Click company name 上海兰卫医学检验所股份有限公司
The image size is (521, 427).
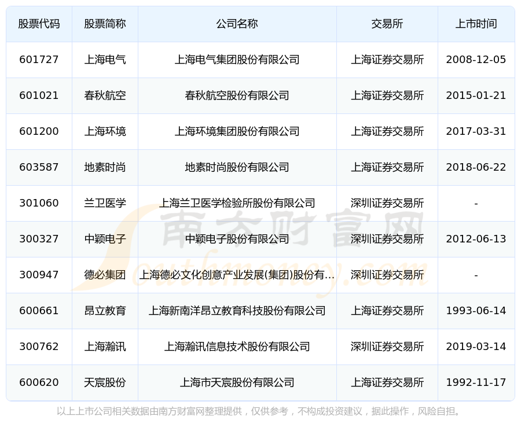237,203
